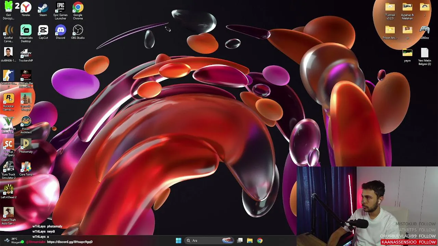438x246 pixels.
Task: Open the Core Temp shortcut
Action: 26,169
